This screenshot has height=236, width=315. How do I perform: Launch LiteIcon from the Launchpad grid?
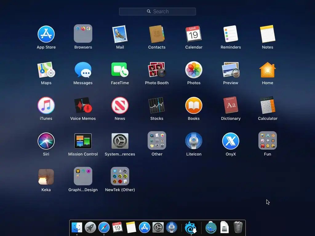point(194,141)
